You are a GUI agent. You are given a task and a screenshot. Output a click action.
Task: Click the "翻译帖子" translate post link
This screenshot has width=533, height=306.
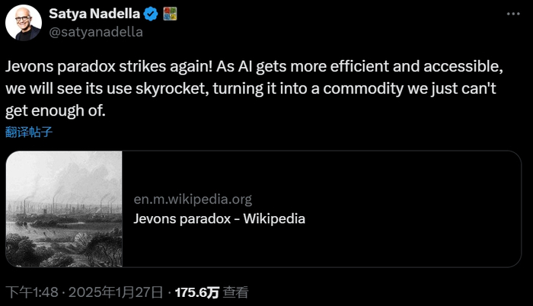pos(29,131)
